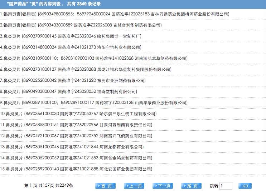
Task: Click the GO jump button
Action: 245,186
